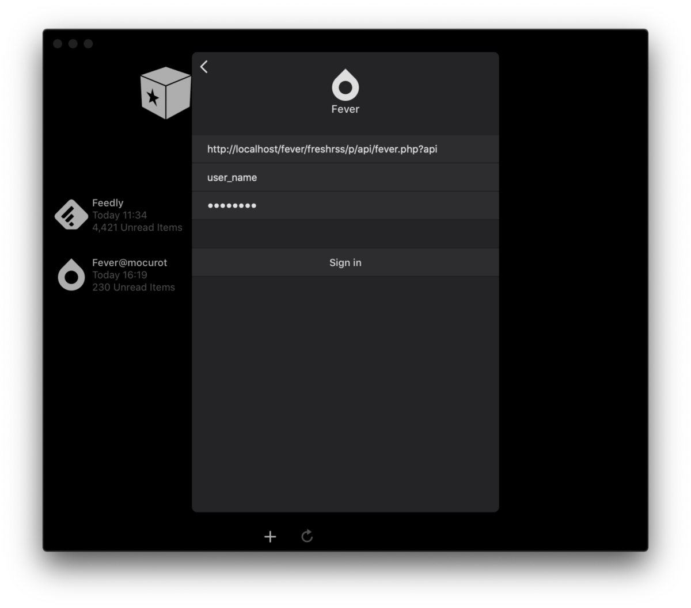Refresh accounts with the reload icon
The width and height of the screenshot is (691, 608).
[x=307, y=536]
